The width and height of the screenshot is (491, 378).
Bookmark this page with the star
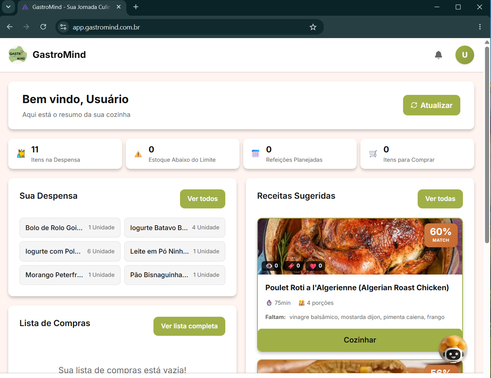313,27
